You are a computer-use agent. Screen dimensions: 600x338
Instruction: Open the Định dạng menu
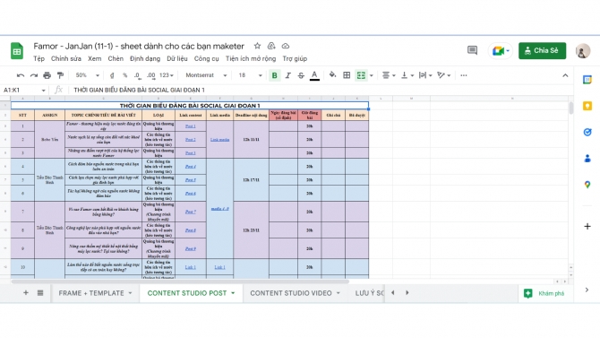145,58
